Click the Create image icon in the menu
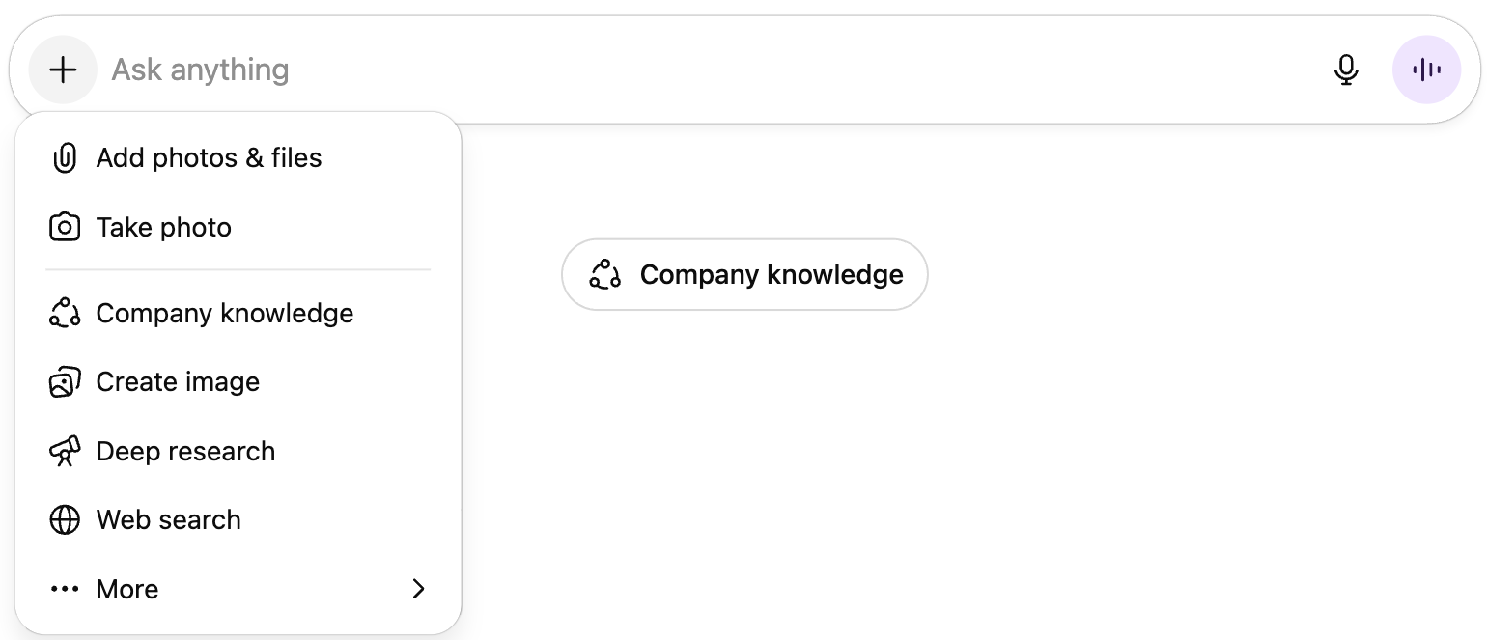1487x640 pixels. 65,382
